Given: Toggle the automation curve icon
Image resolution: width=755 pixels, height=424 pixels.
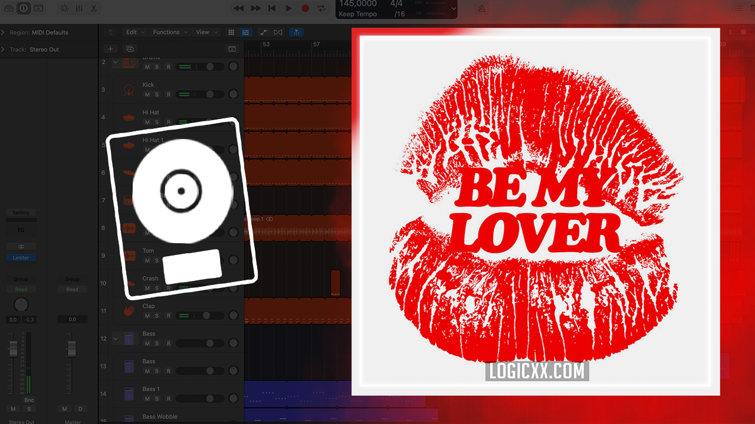Looking at the screenshot, I should (264, 32).
